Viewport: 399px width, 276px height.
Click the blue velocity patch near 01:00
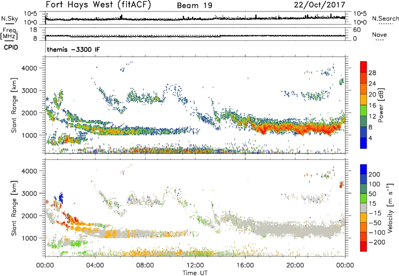click(x=60, y=198)
